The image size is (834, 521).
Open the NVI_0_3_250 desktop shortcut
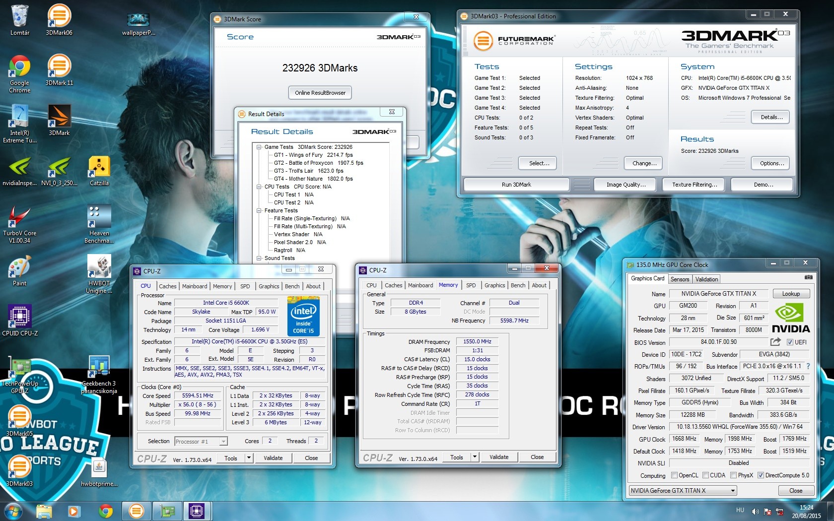59,170
